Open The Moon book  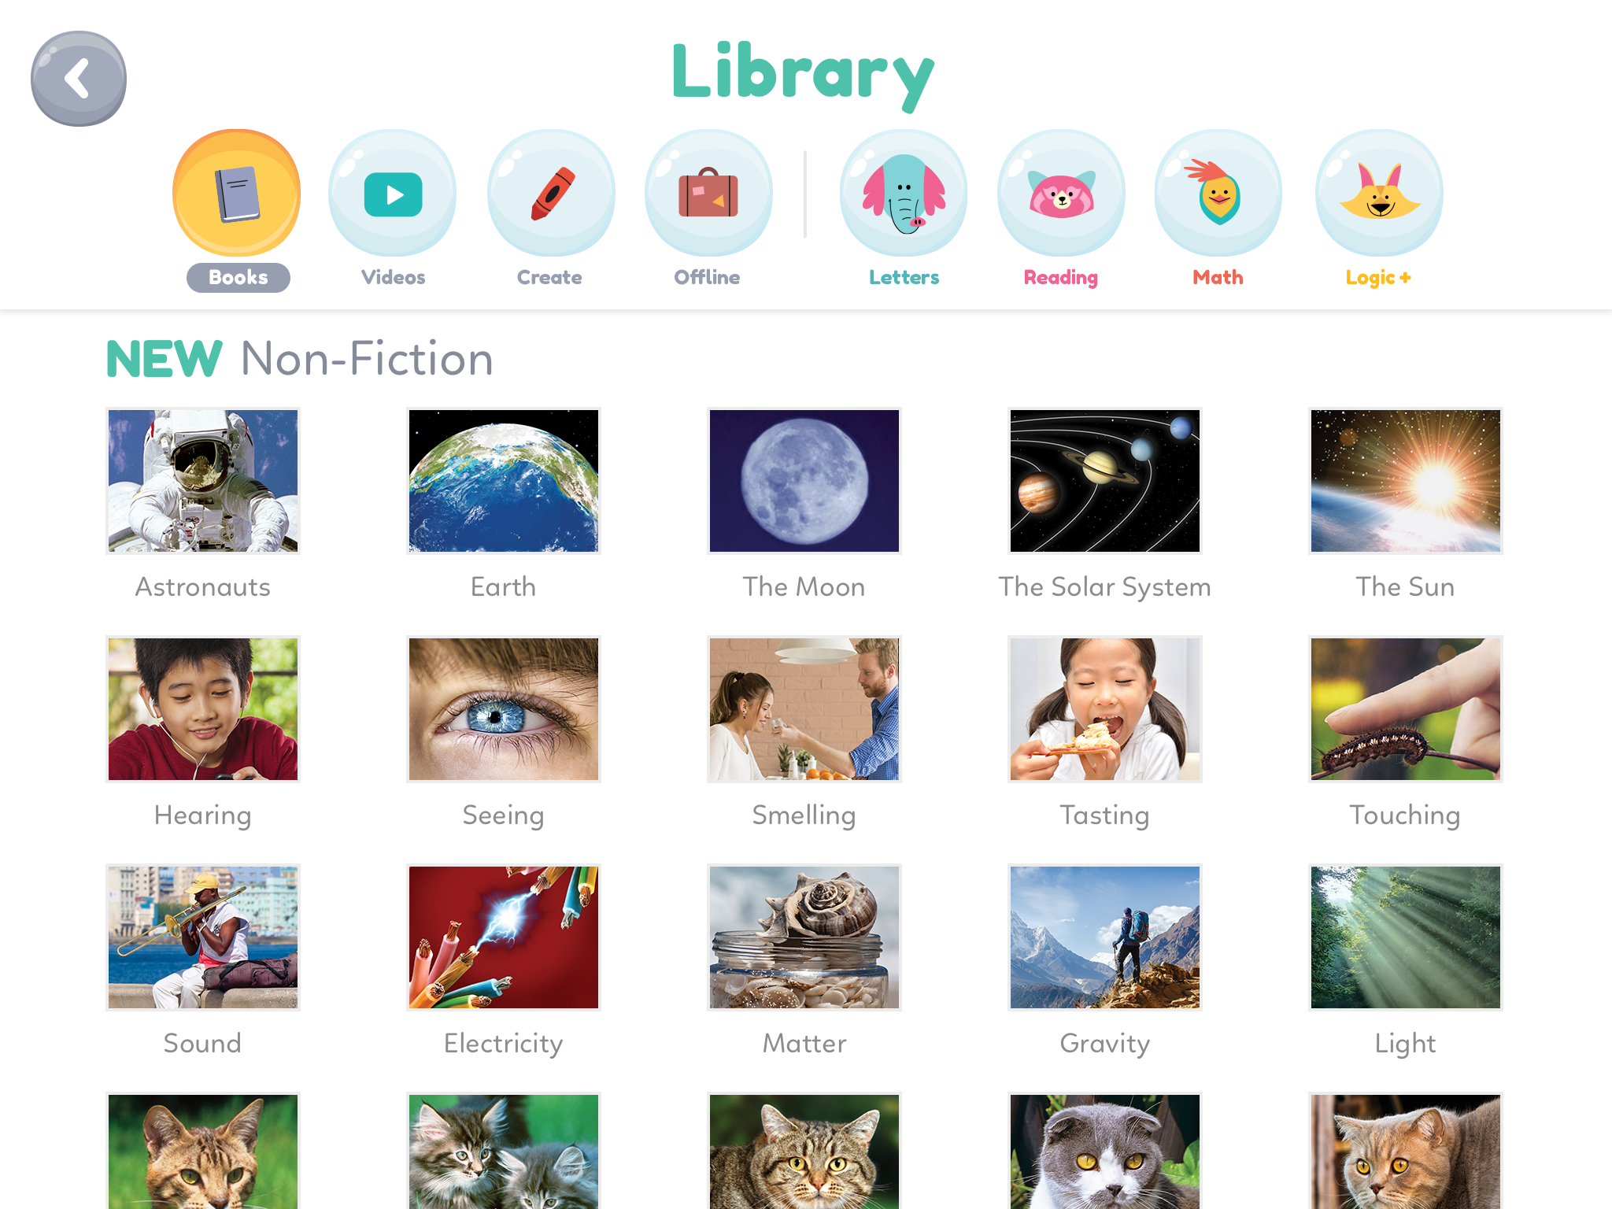coord(804,481)
